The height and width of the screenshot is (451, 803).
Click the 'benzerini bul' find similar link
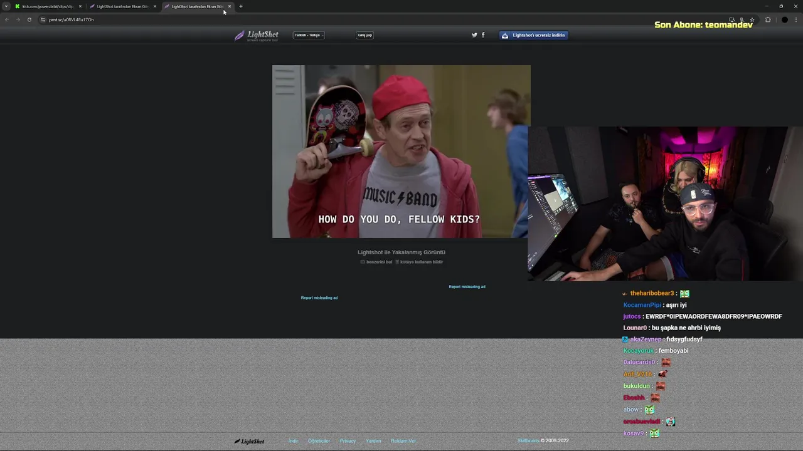(376, 262)
